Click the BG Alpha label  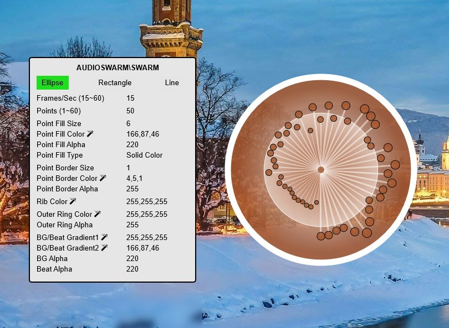coord(52,258)
